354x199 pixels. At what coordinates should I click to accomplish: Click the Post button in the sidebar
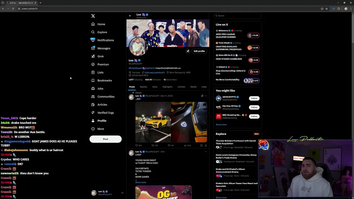[105, 139]
